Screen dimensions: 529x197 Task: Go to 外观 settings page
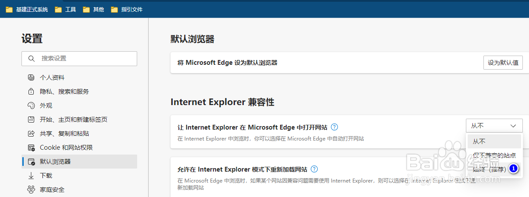(79, 106)
